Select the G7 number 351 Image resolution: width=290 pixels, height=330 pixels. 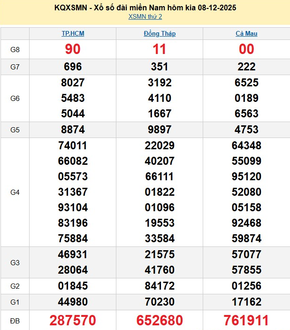click(160, 67)
